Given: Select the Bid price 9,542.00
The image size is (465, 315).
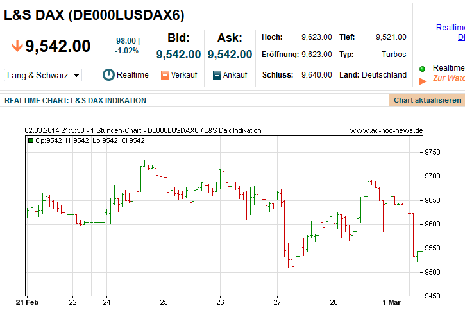Looking at the screenshot, I should coord(178,55).
